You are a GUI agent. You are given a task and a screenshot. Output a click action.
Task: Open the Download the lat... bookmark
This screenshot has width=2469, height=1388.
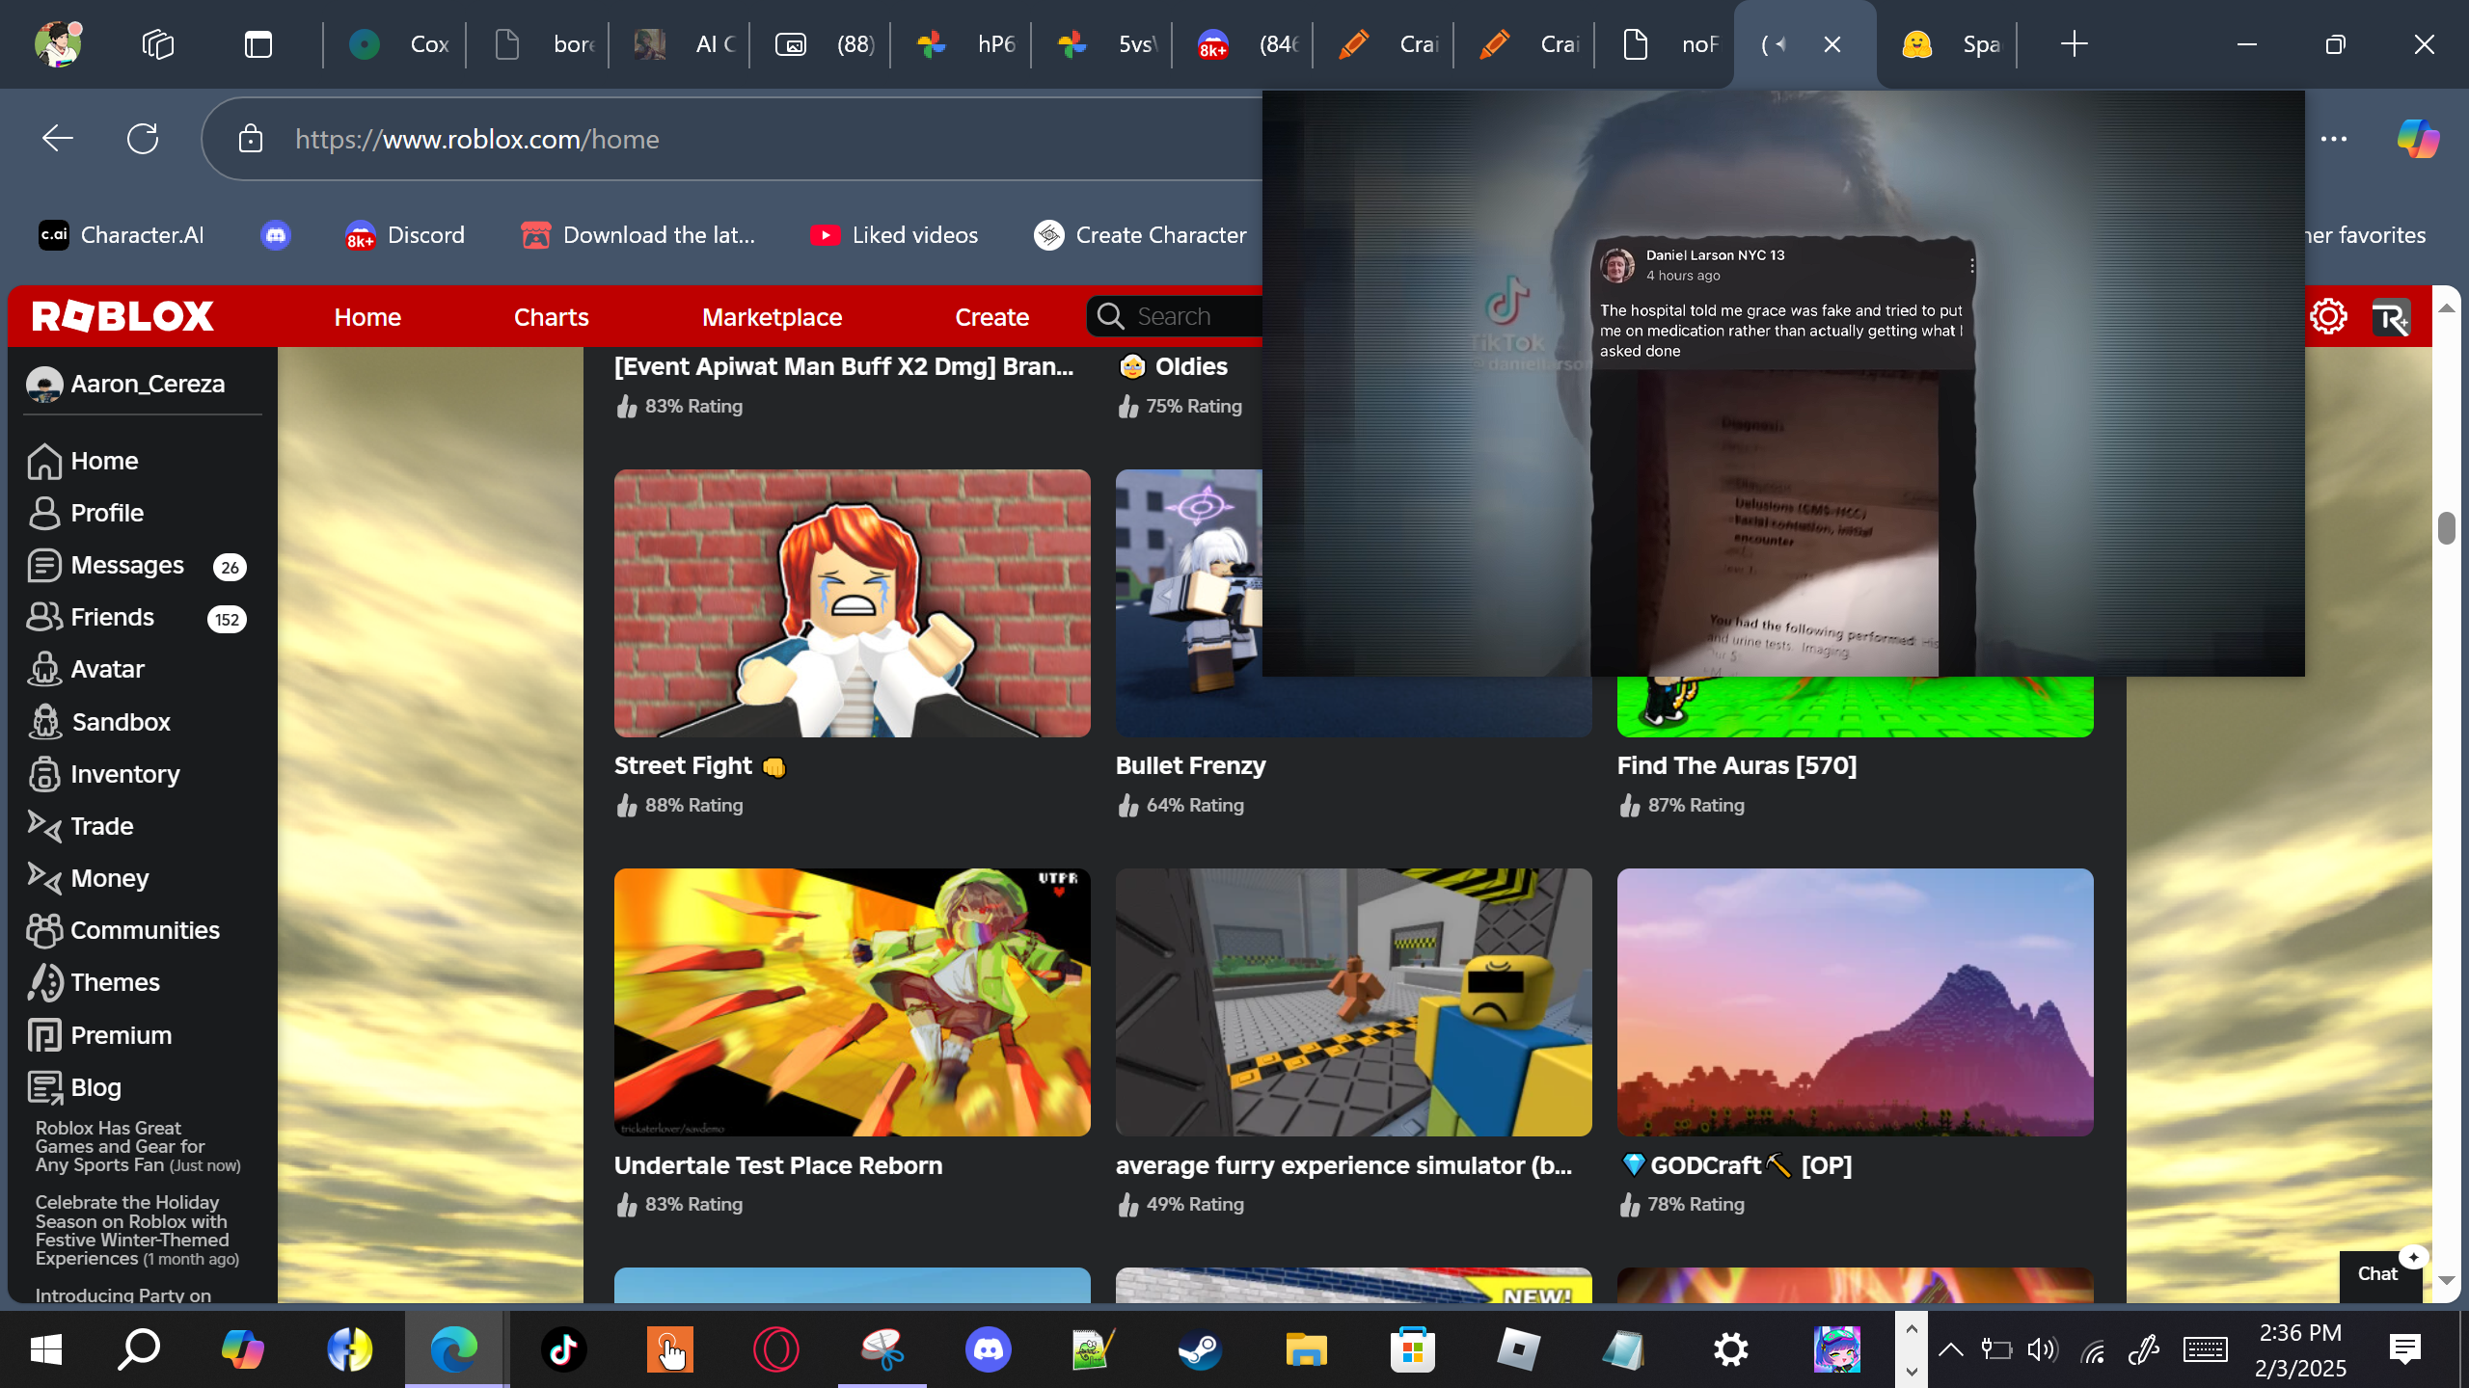[638, 235]
